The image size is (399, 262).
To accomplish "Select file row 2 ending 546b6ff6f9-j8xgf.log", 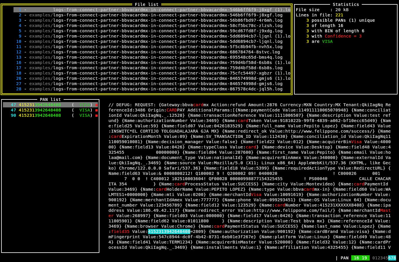I will (x=152, y=15).
